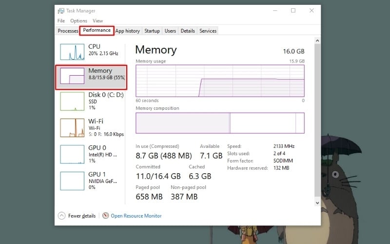Open the Disk 0 performance graph
The width and height of the screenshot is (390, 244).
pyautogui.click(x=72, y=101)
